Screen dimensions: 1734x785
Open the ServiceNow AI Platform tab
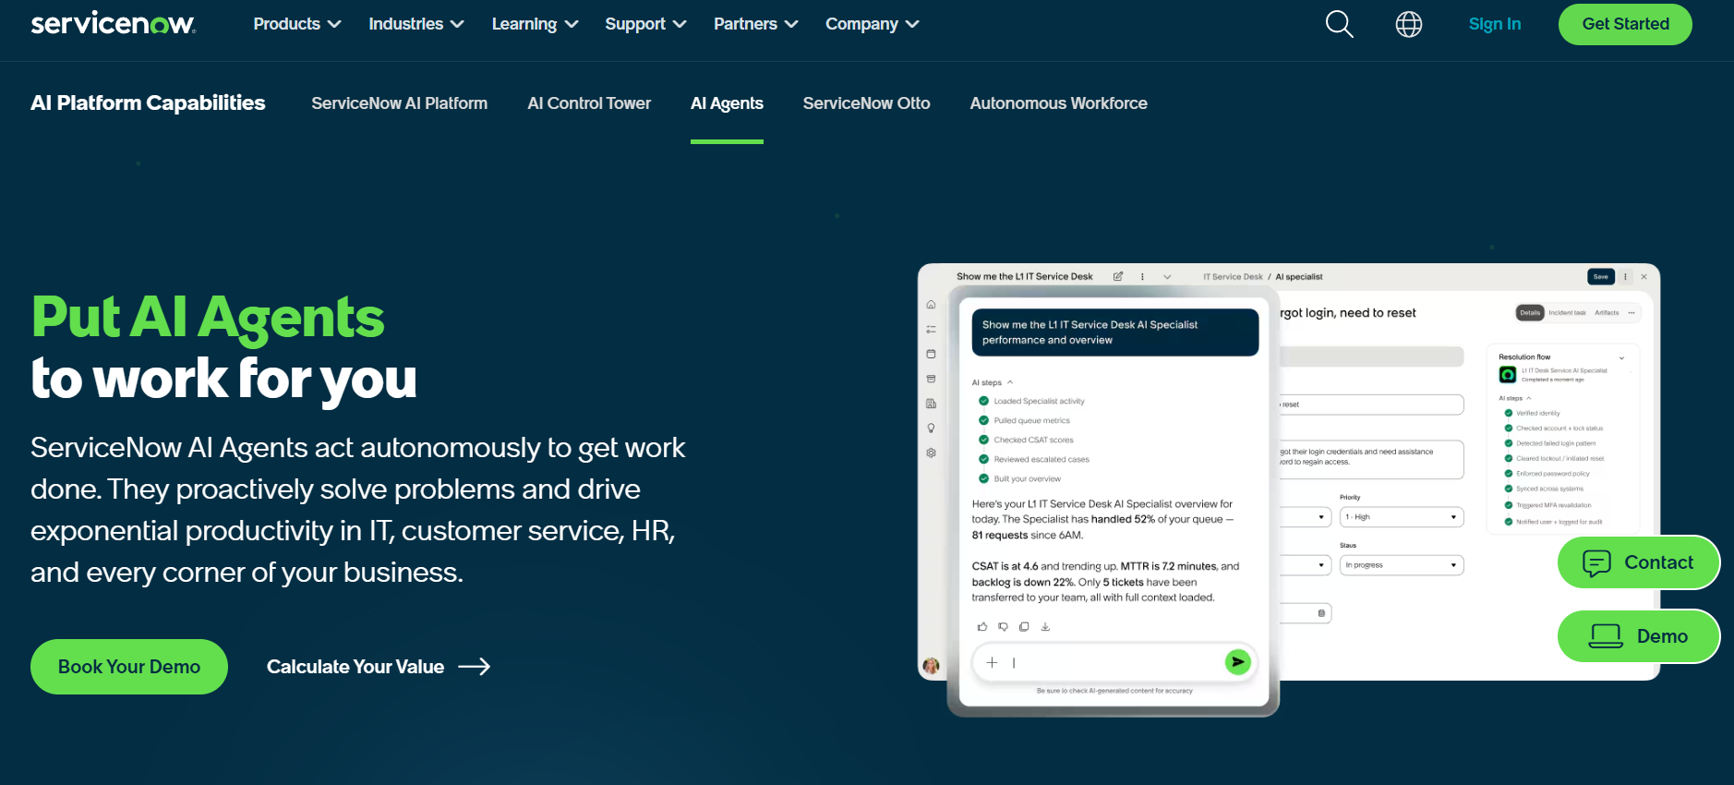400,103
